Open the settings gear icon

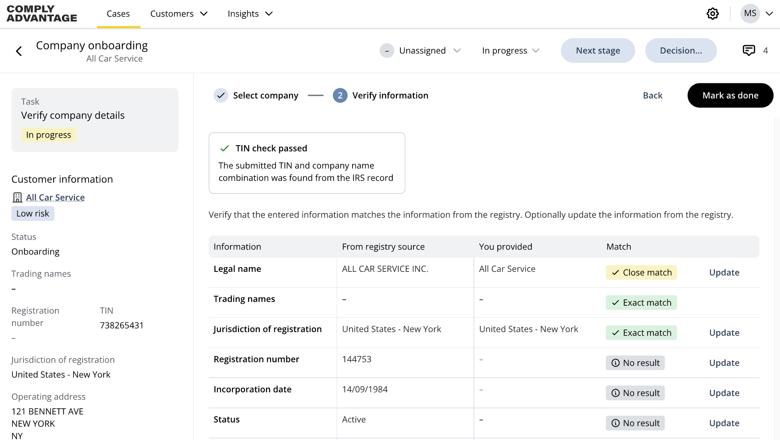[713, 14]
